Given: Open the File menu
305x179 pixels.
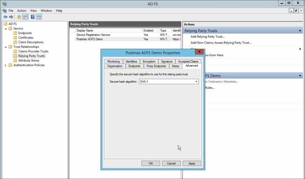Looking at the screenshot, I should coord(11,11).
